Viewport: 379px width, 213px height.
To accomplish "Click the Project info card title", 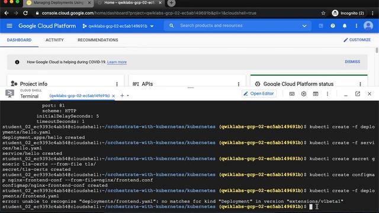I will 34,84.
